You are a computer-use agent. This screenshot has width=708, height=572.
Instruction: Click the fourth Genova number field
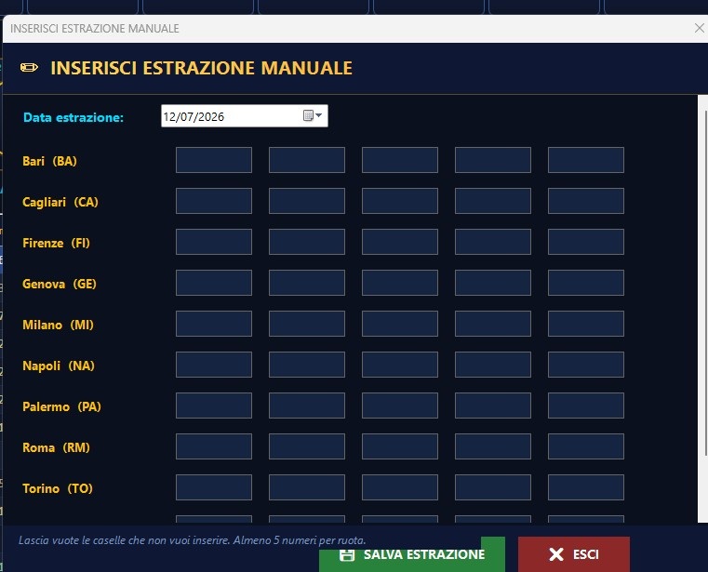[492, 283]
